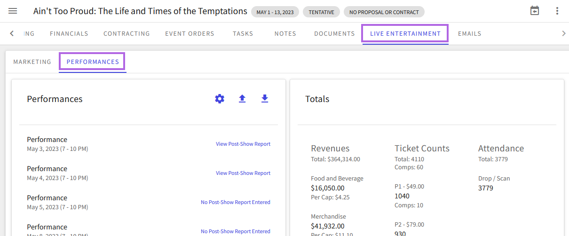Image resolution: width=569 pixels, height=236 pixels.
Task: Click the upload arrow in Performances
Action: point(242,99)
